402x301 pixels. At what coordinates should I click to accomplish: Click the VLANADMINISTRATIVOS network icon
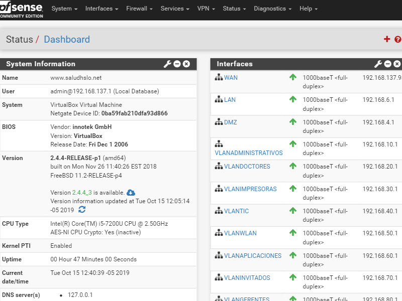(x=219, y=143)
